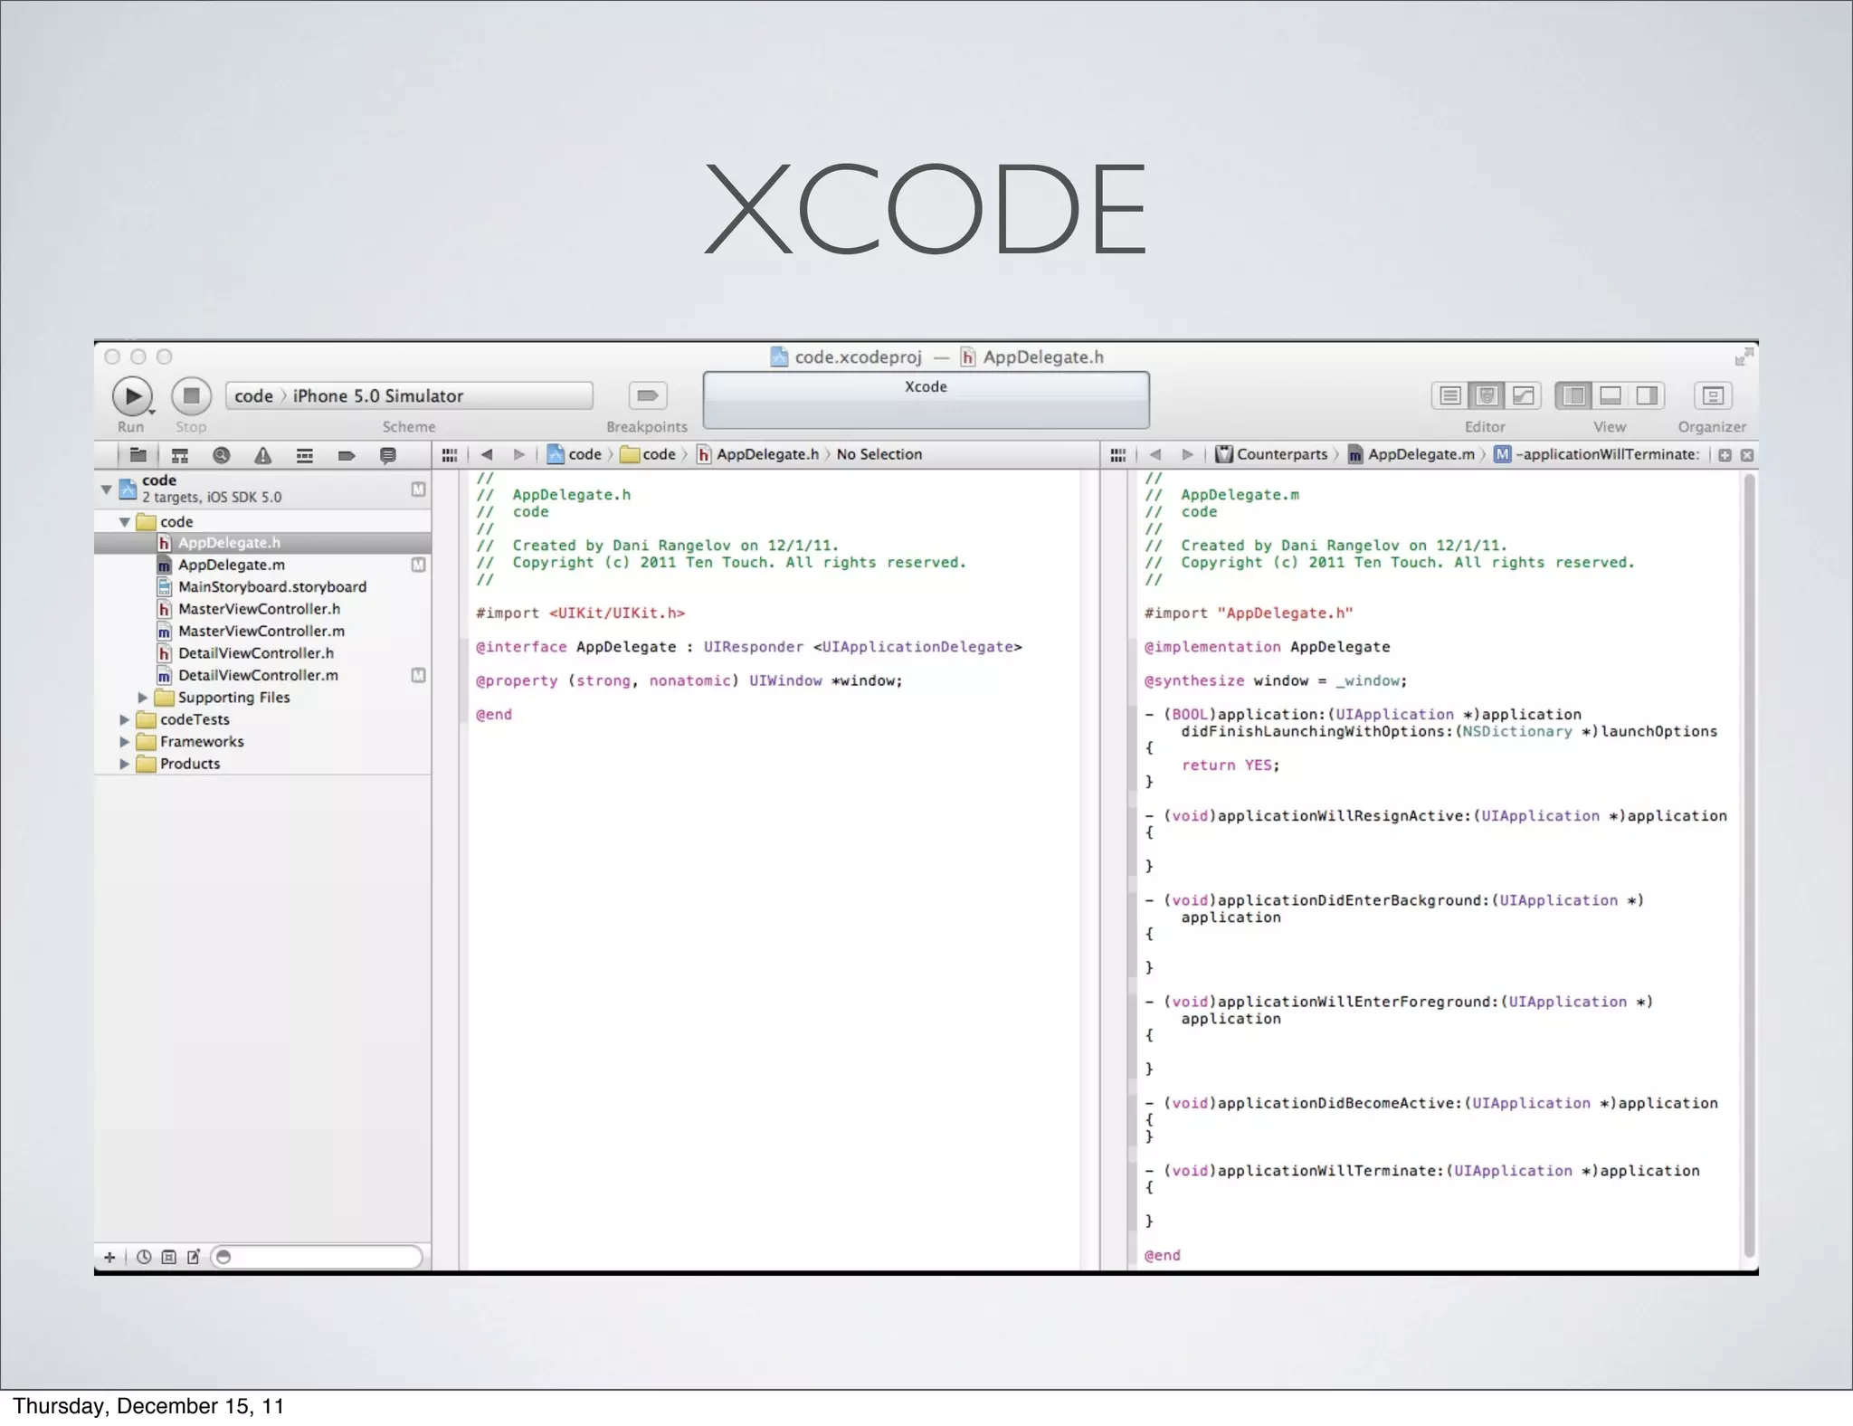Image resolution: width=1853 pixels, height=1426 pixels.
Task: Filter navigator to unsaved files
Action: pos(194,1257)
